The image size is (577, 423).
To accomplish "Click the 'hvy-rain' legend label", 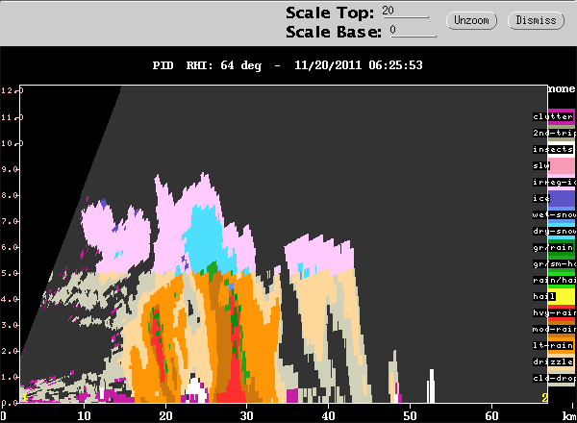I will 554,313.
